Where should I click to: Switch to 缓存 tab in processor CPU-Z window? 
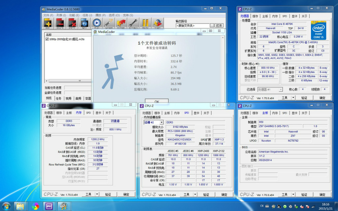pyautogui.click(x=255, y=16)
